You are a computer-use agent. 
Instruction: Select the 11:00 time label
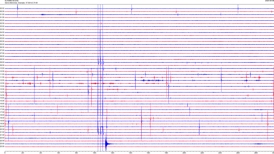click(2, 74)
